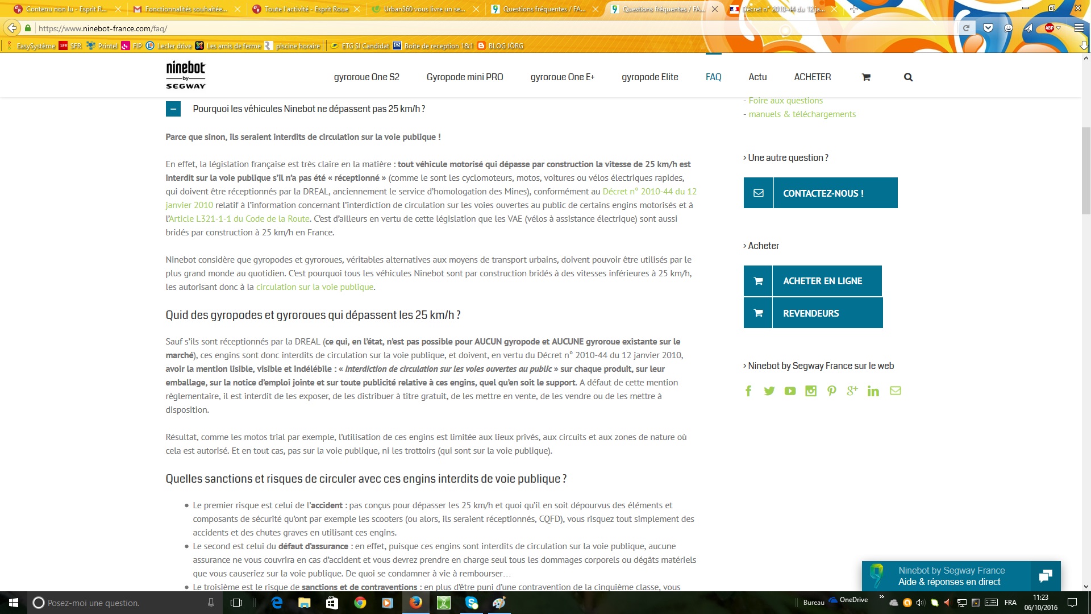1091x614 pixels.
Task: Open the Ninebot Pinterest icon
Action: [832, 391]
